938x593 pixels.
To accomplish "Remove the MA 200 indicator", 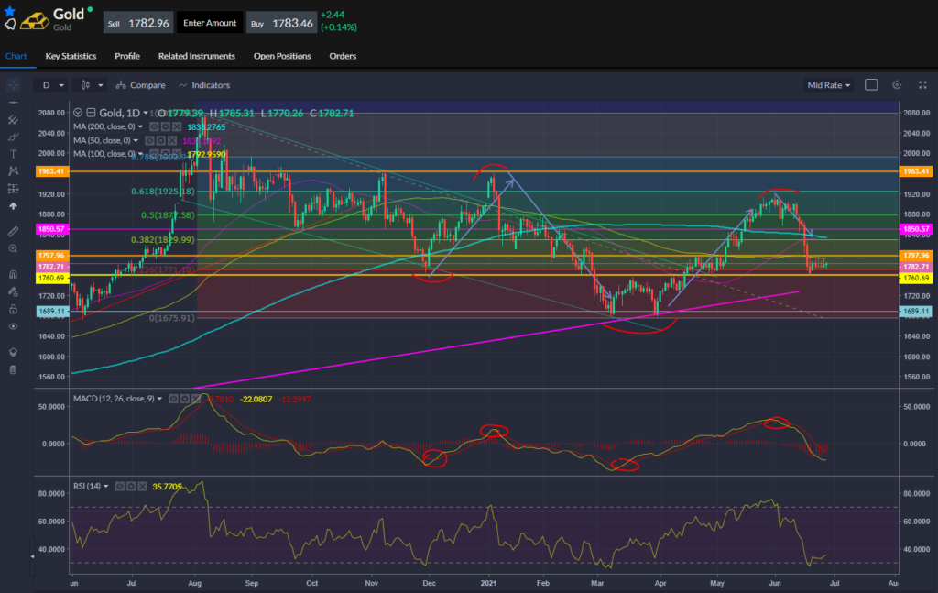I will tap(177, 126).
